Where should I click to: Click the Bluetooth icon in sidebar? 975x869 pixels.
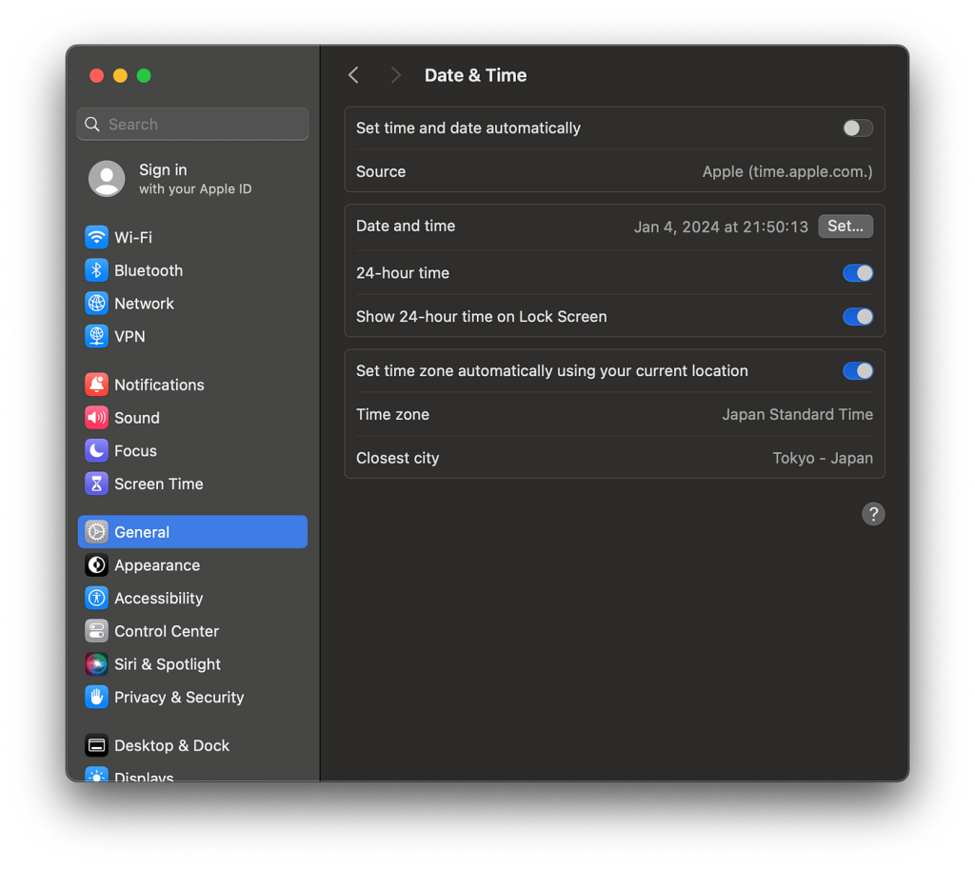click(96, 270)
